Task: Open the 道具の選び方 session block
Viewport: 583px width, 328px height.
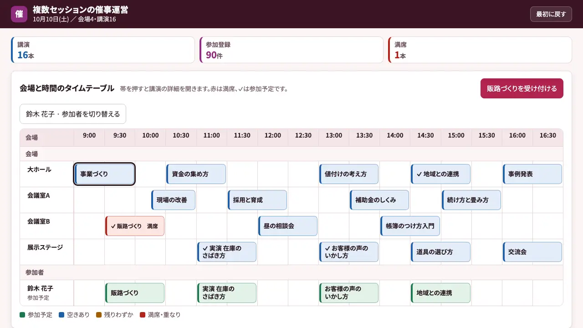Action: click(x=440, y=252)
